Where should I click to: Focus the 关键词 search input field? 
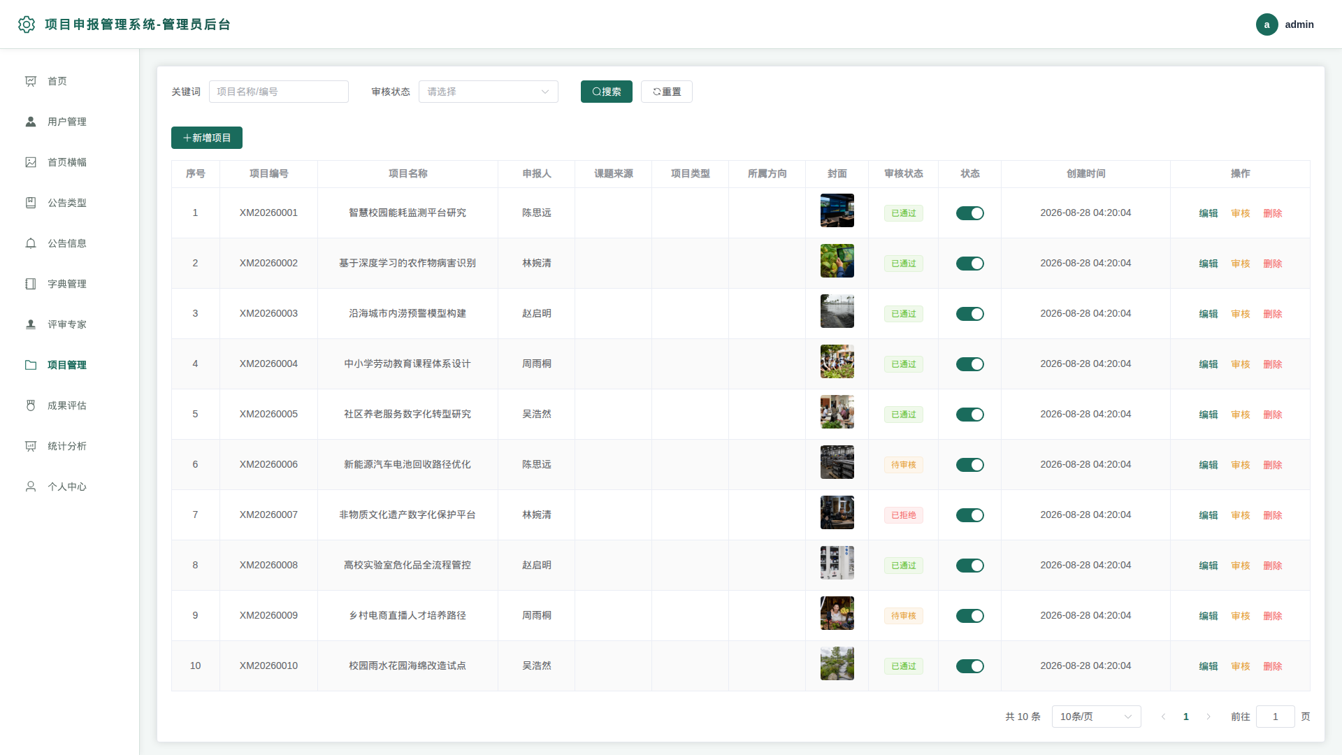(278, 92)
